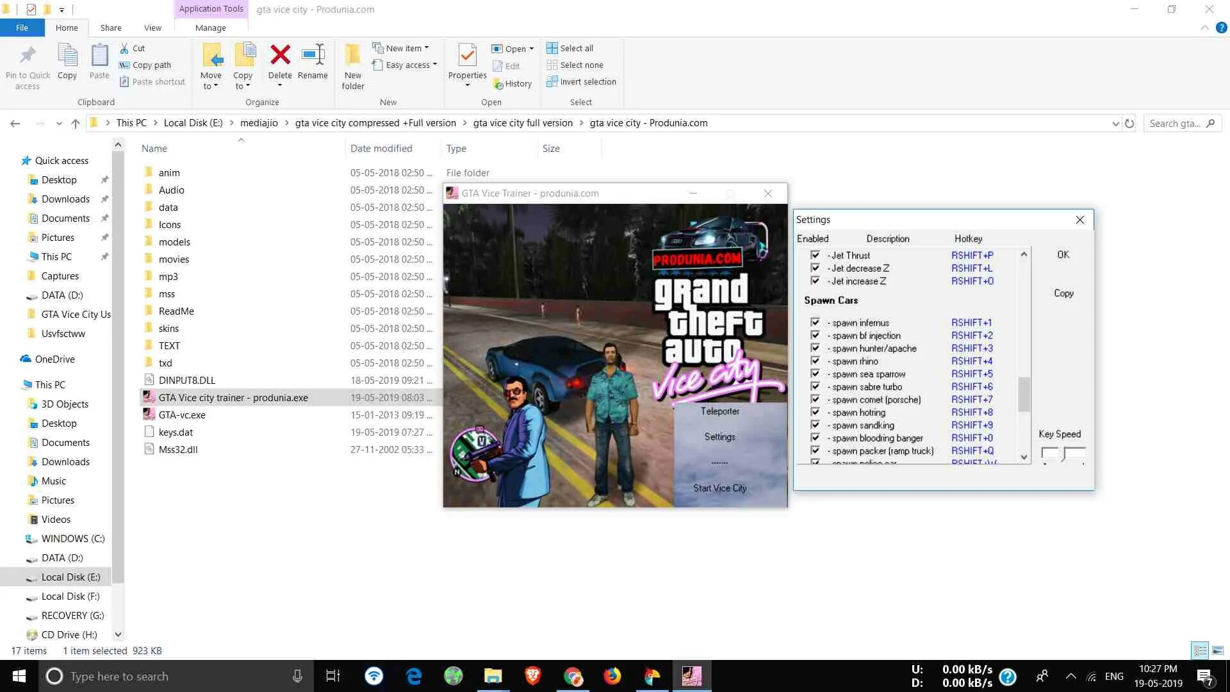Click Select none in ribbon
This screenshot has height=692, width=1230.
(575, 65)
